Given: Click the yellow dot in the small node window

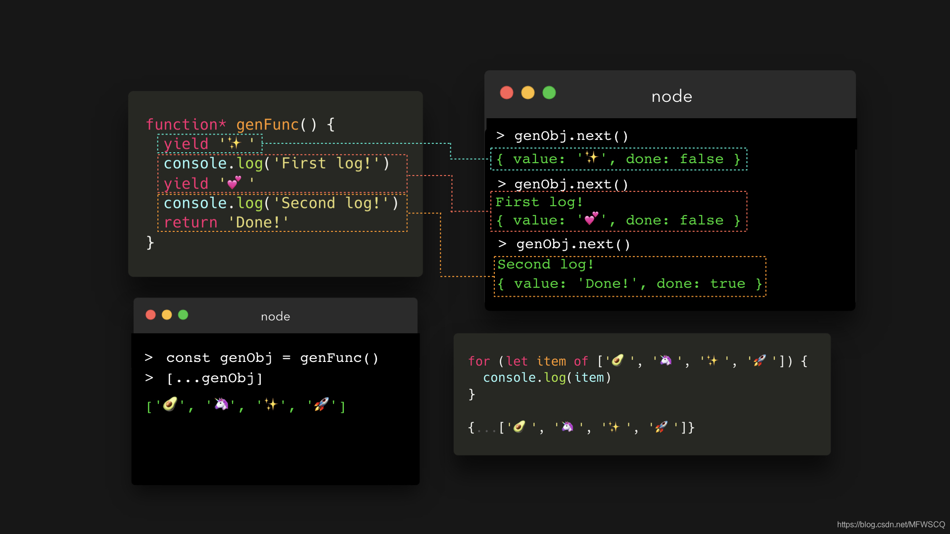Looking at the screenshot, I should [167, 315].
